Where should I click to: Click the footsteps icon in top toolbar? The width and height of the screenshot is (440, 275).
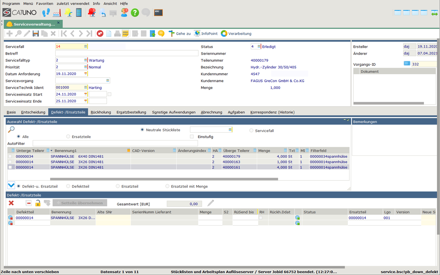46,13
